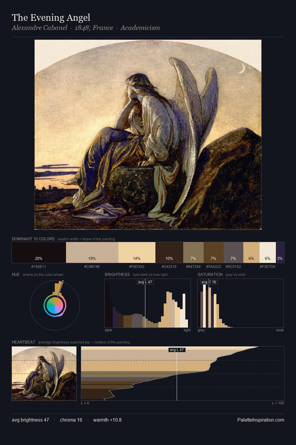Click the saturation histogram chart
The width and height of the screenshot is (296, 445).
pyautogui.click(x=241, y=303)
